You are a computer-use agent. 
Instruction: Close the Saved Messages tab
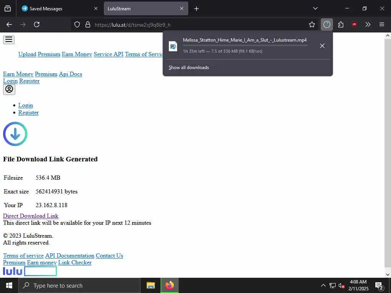point(96,8)
